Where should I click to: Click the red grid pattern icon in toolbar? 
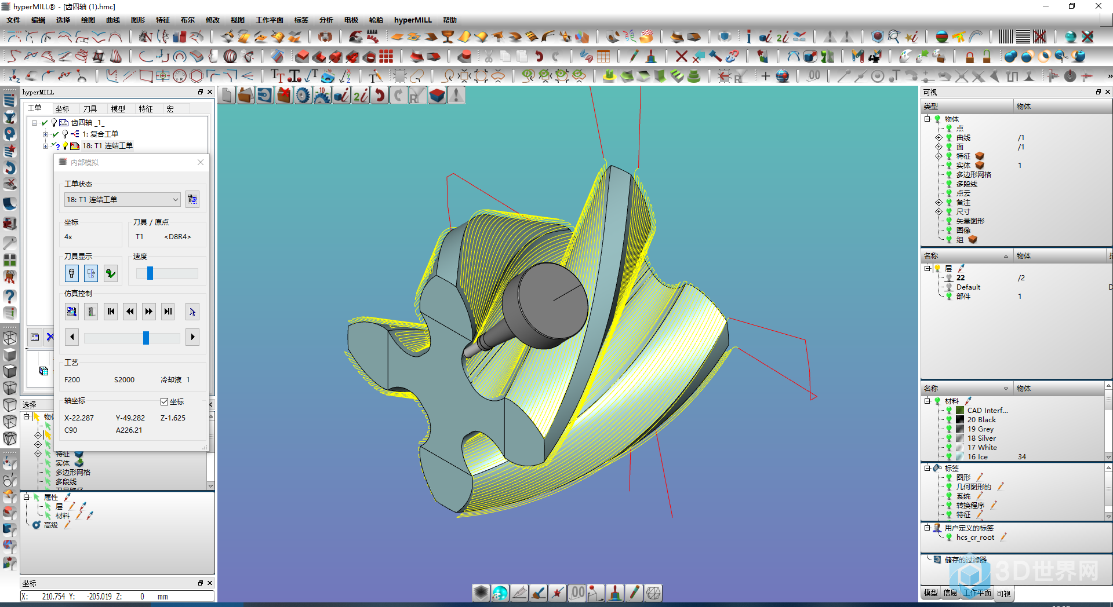click(x=386, y=56)
